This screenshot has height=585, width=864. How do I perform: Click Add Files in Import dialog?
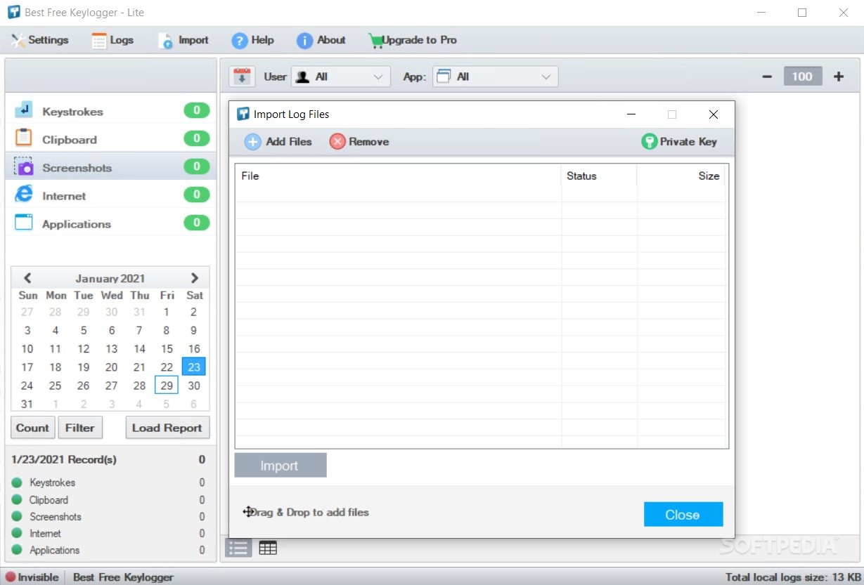278,141
